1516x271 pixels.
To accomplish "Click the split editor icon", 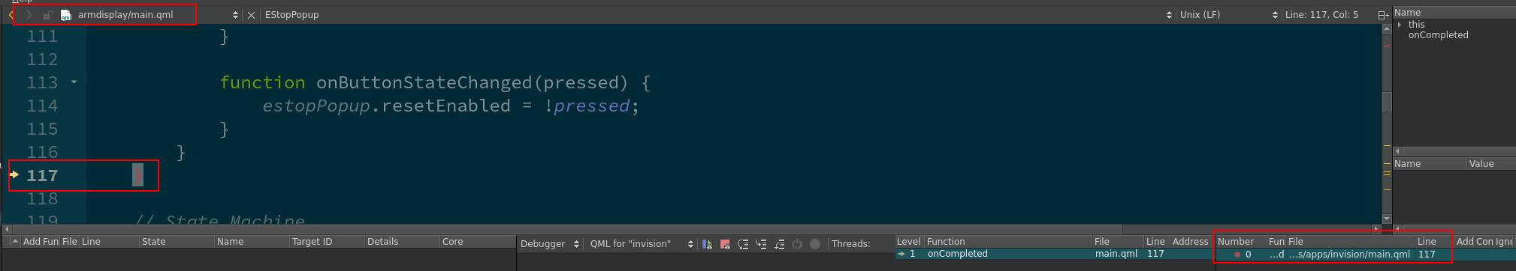I will (1382, 15).
